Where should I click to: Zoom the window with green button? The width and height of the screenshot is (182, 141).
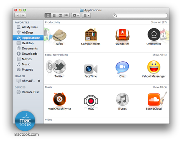click(x=25, y=10)
